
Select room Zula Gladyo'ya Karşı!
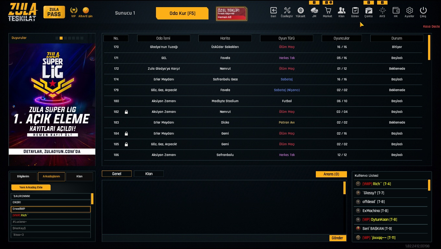[x=263, y=69]
